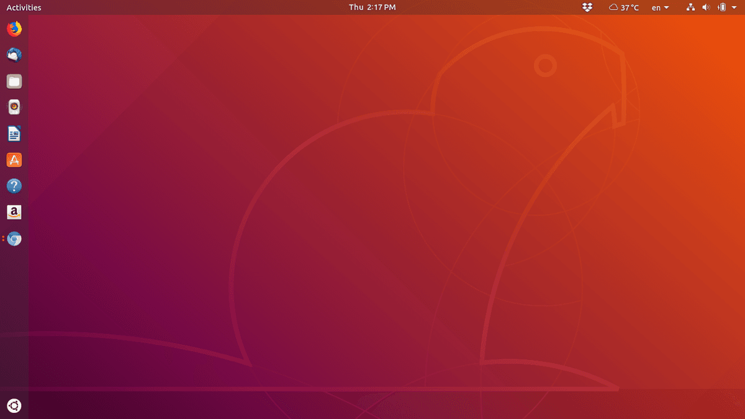Launch Amazon from the dock
Screen dimensions: 745x419
[14, 212]
